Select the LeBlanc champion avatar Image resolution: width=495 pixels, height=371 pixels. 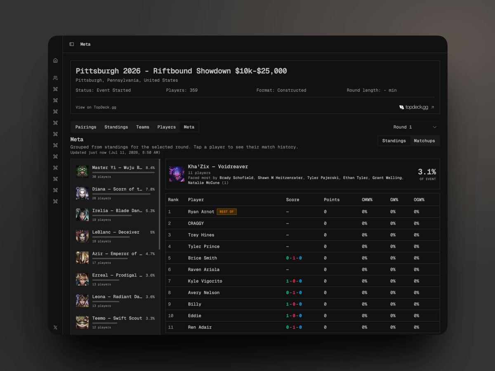point(82,236)
